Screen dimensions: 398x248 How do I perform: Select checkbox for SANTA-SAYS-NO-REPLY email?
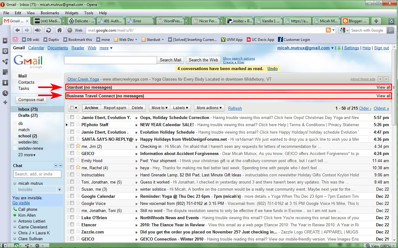pos(72,139)
